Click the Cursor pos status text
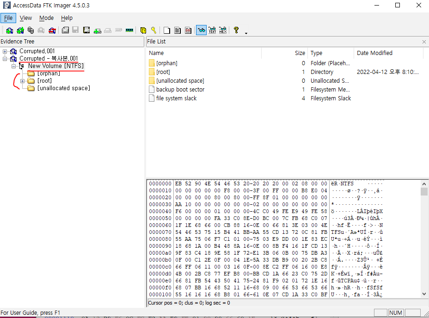Viewport: 429px width, 318px height. [189, 303]
